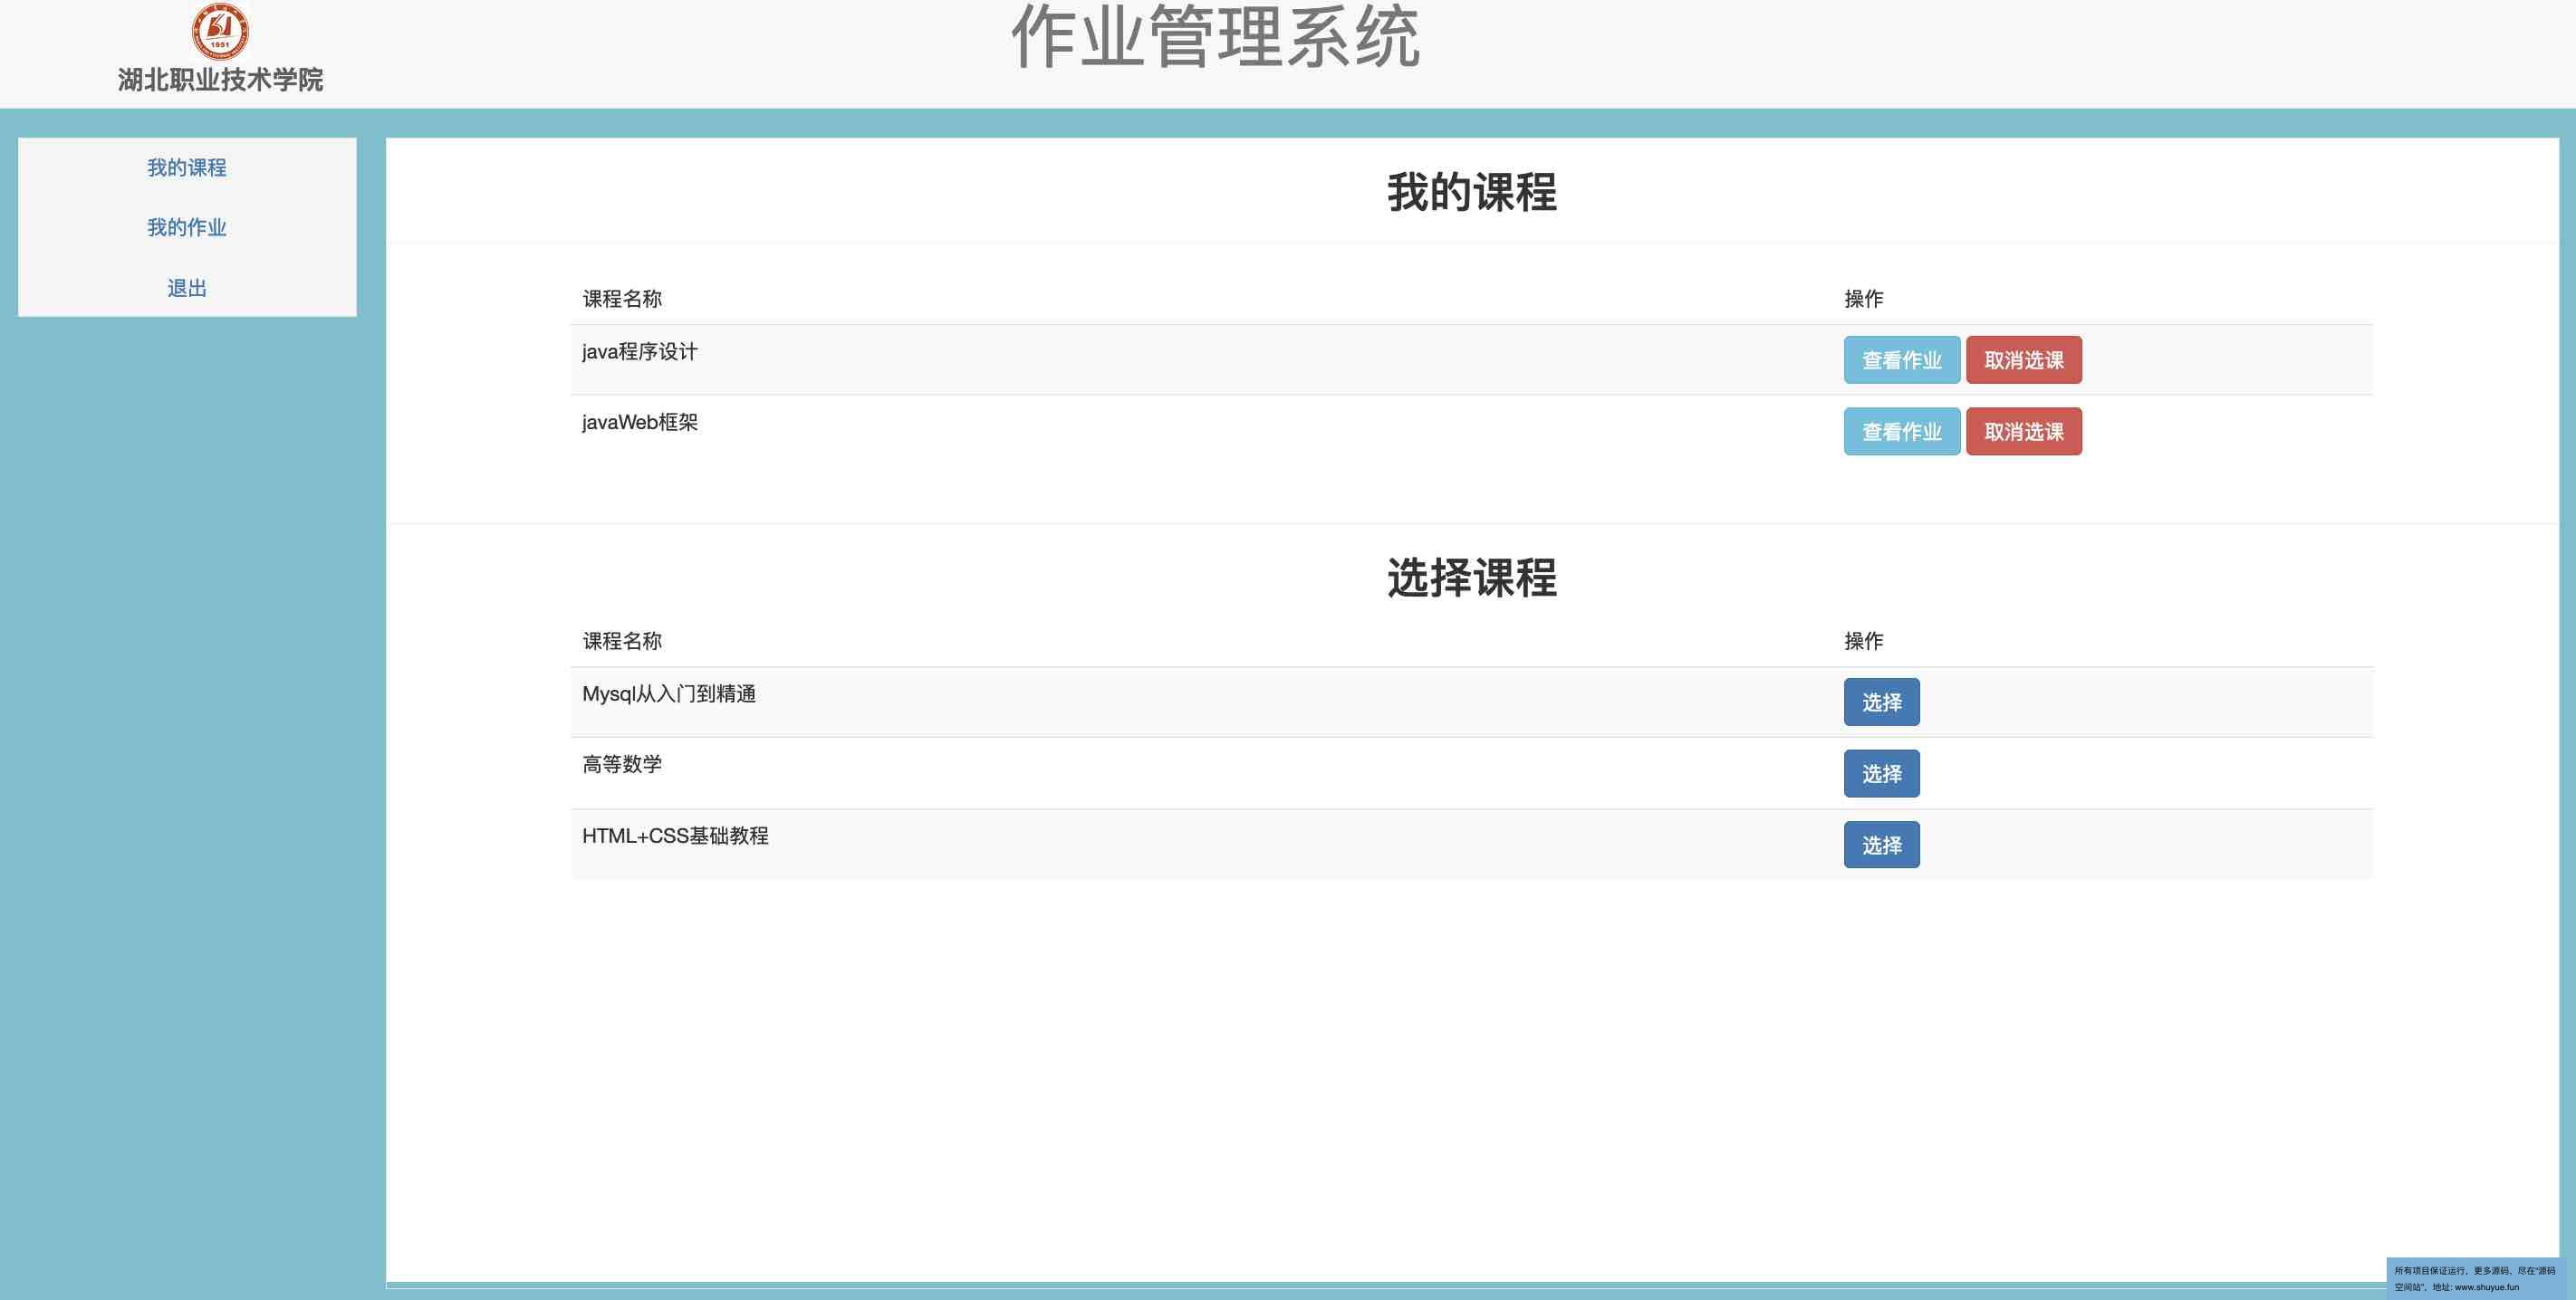
Task: Click the 选择课程 section heading
Action: (x=1471, y=578)
